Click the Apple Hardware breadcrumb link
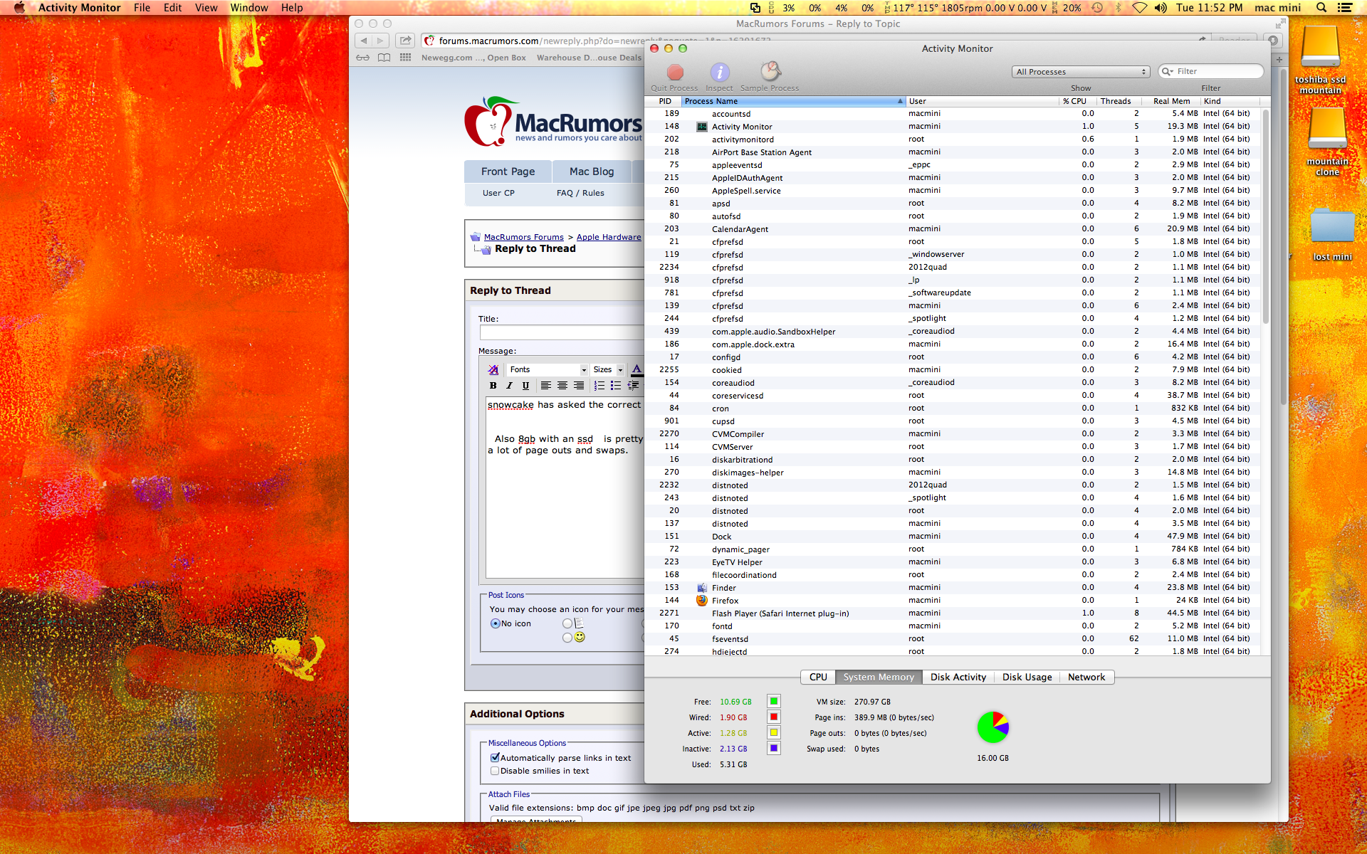 [x=608, y=237]
